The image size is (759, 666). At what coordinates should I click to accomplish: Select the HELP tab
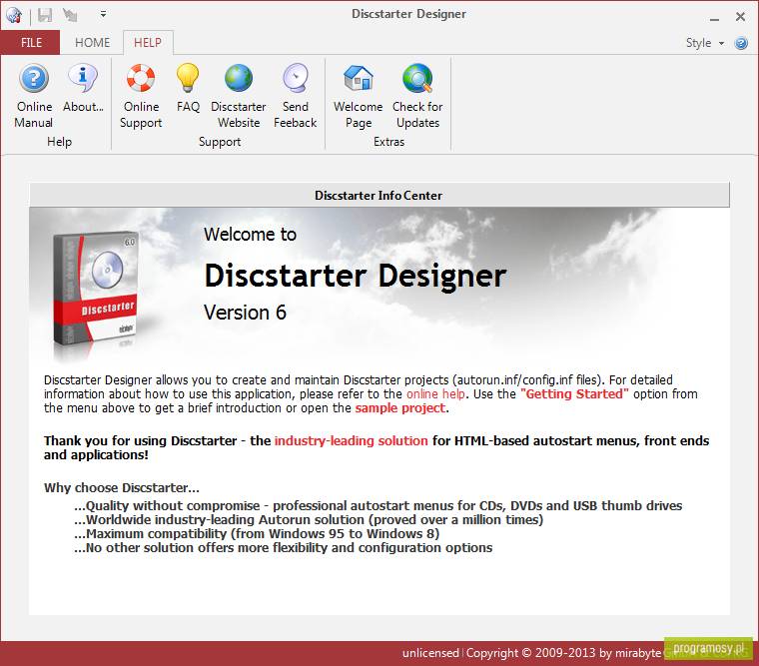[x=148, y=43]
